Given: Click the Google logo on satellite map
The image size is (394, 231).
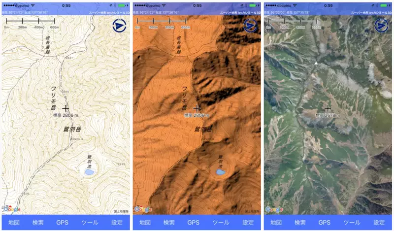Looking at the screenshot, I should pos(274,209).
